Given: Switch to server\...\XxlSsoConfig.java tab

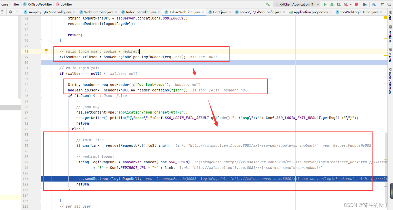Looking at the screenshot, I should click(260, 12).
